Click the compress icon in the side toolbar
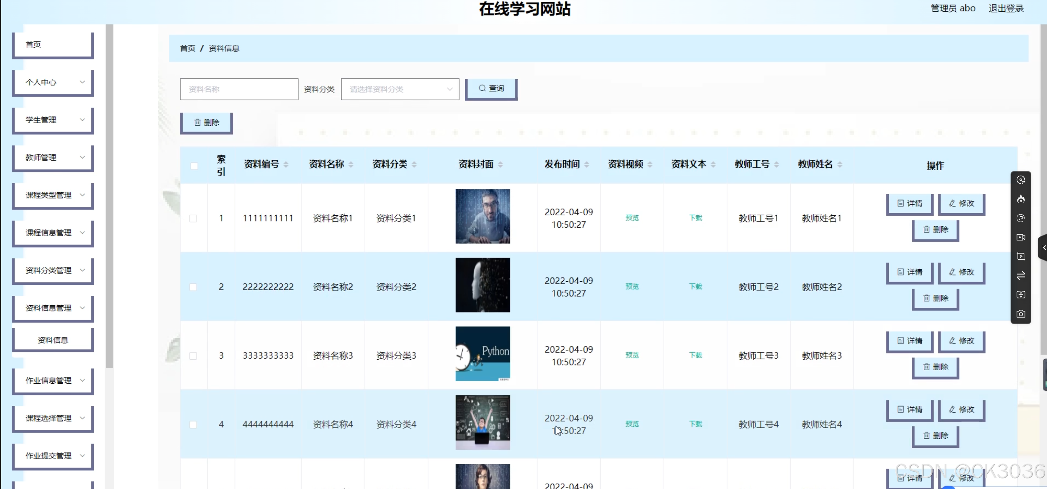Viewport: 1047px width, 489px height. [x=1021, y=295]
